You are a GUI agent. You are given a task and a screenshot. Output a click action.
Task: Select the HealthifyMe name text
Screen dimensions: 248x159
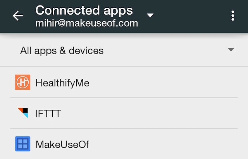coord(62,83)
